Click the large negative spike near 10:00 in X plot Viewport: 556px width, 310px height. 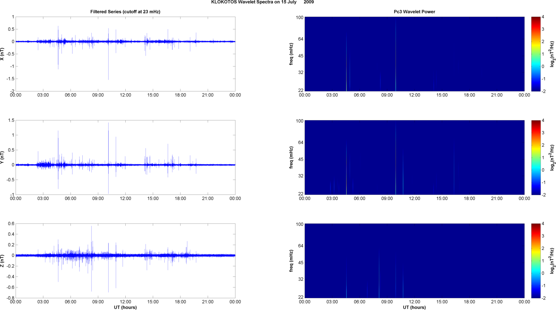[108, 62]
